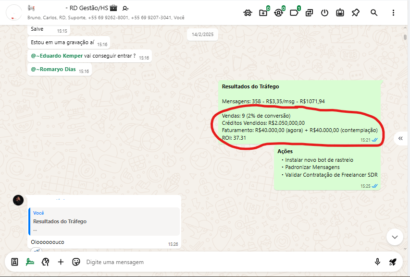The height and width of the screenshot is (277, 410).
Task: Click the AI brain head icon
Action: pos(46,262)
